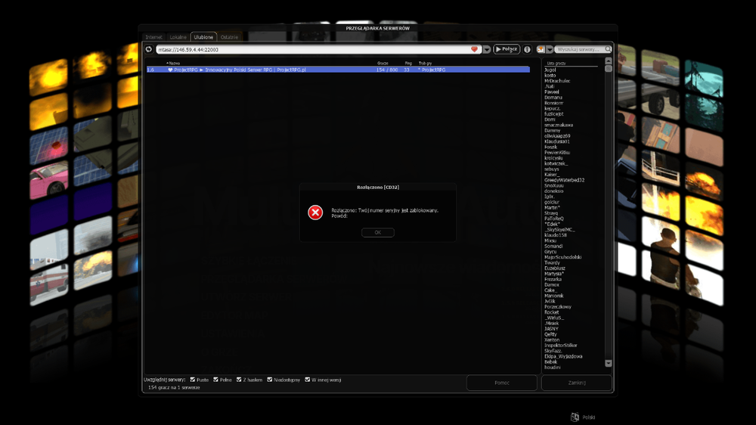This screenshot has width=756, height=425.
Task: Click the red error icon in dialog
Action: pyautogui.click(x=315, y=212)
